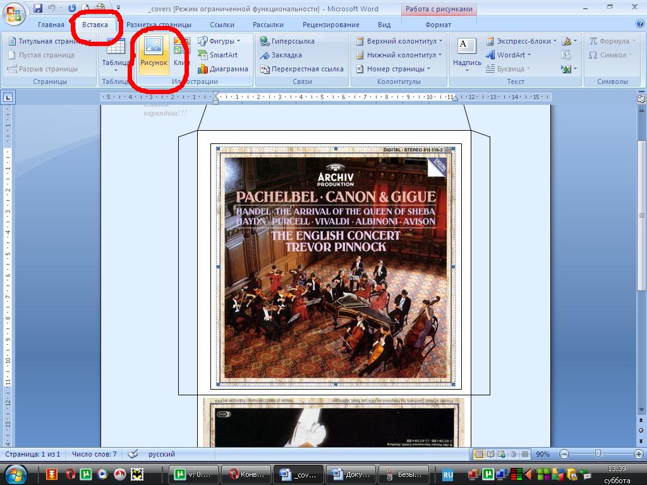Toggle the tab stop selector at the ruler corner

click(8, 97)
